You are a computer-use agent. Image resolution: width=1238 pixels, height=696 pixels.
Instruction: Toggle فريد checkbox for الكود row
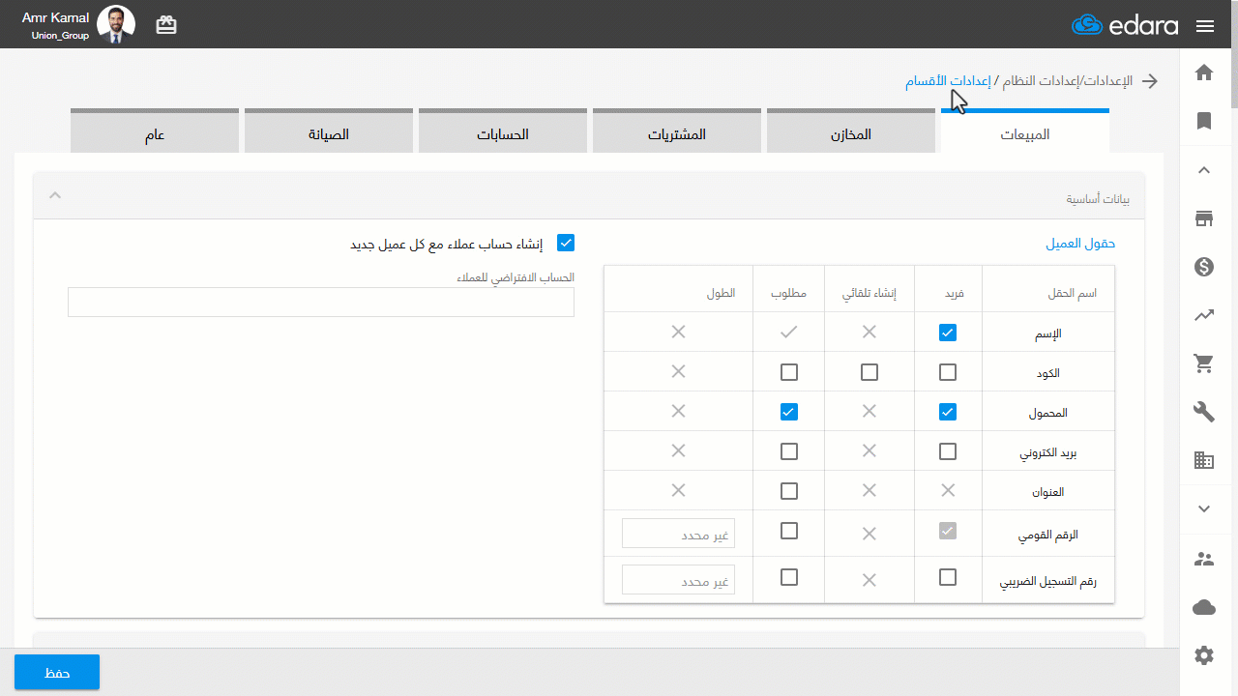pyautogui.click(x=948, y=372)
